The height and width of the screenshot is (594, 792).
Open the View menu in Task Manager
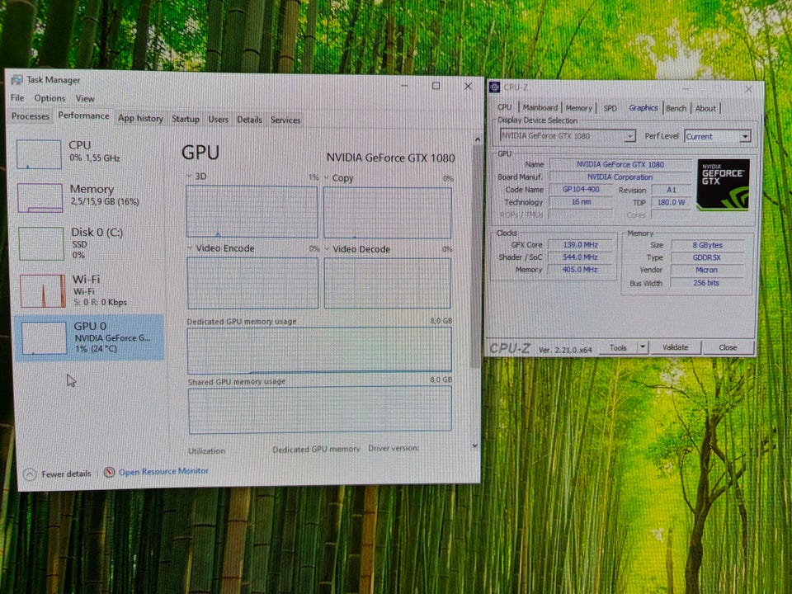85,98
